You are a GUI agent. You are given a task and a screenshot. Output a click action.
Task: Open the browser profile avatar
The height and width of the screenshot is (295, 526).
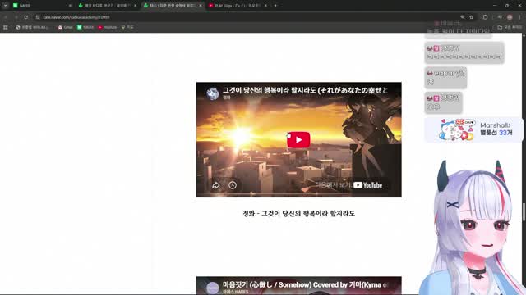pos(510,17)
